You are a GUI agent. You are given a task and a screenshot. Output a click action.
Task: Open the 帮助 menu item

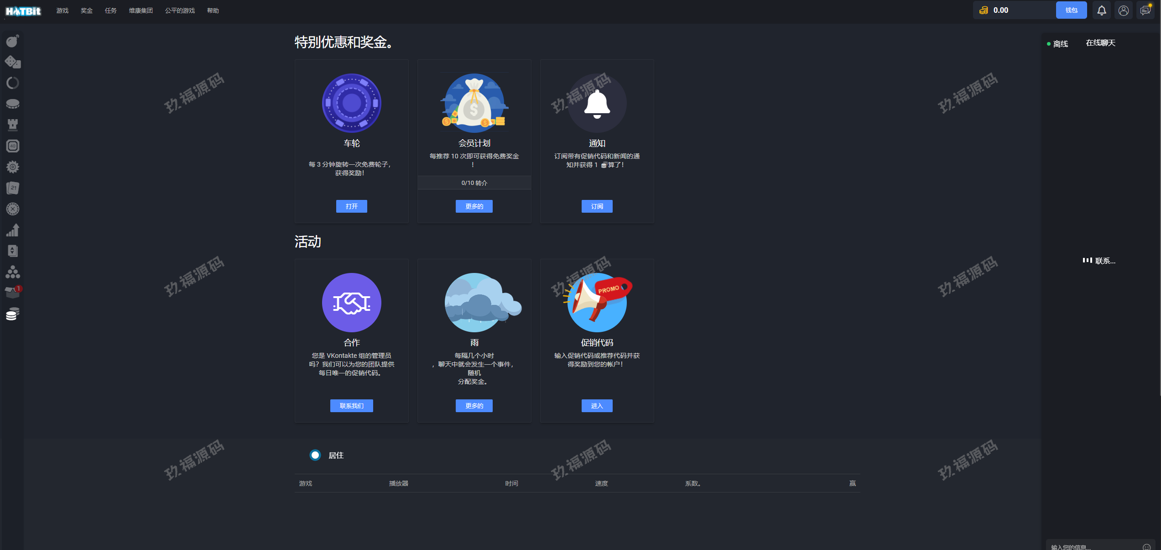coord(213,10)
